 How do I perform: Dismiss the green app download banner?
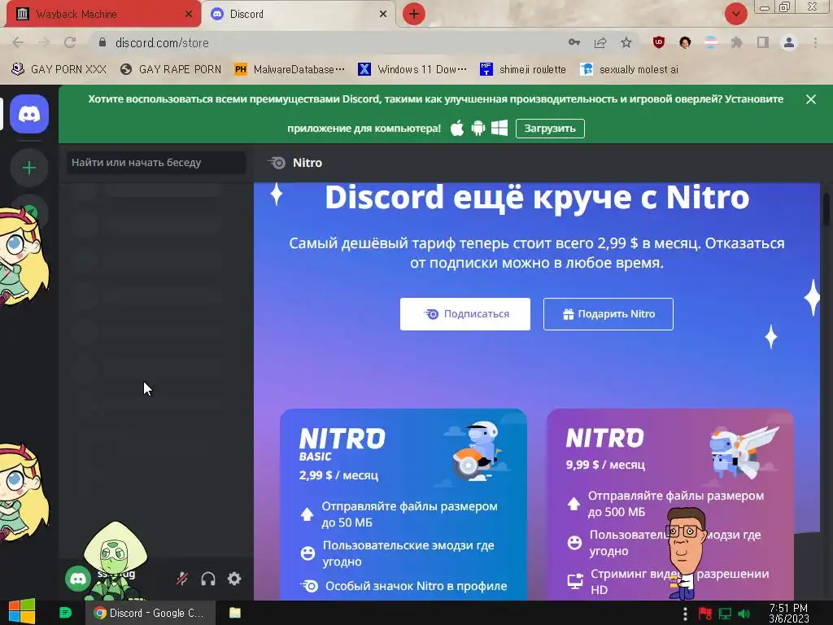coord(811,99)
